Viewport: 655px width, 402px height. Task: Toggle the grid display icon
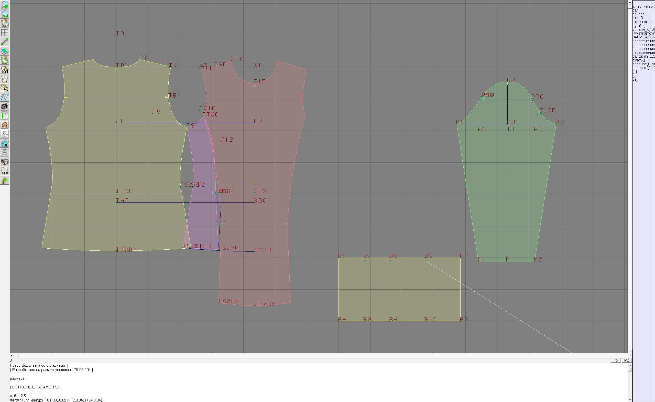coord(5,33)
